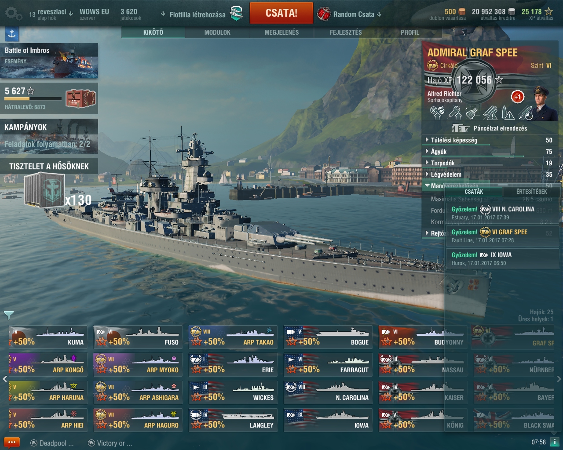Switch to the ÉRTESÍTÉSEK notifications tab
Viewport: 563px width, 450px height.
click(531, 192)
